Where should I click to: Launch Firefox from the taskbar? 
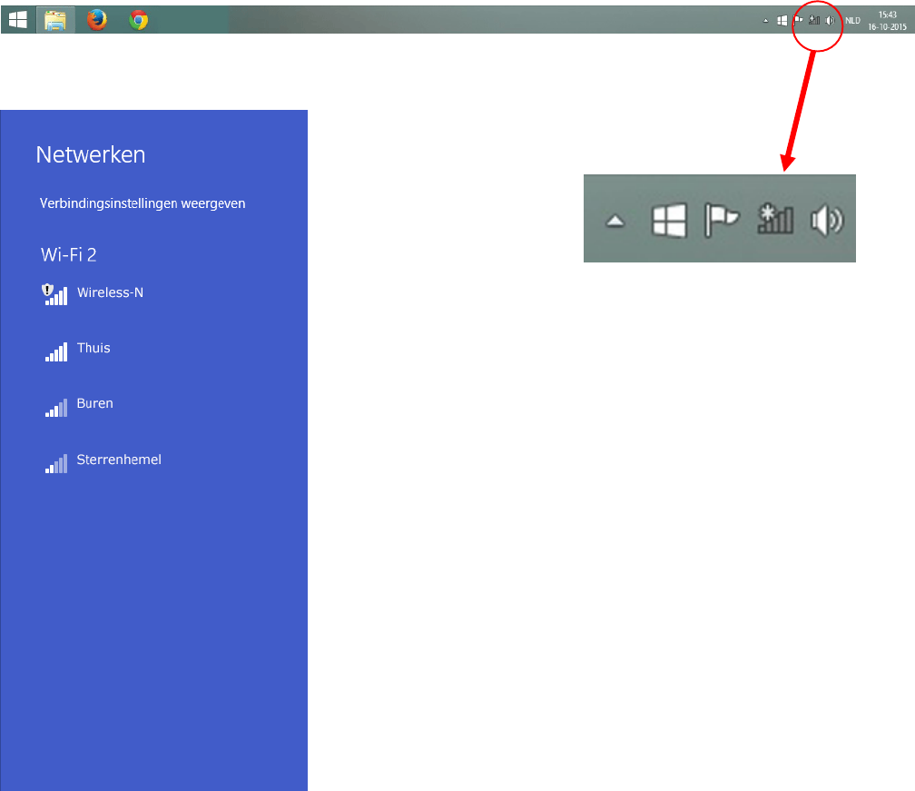coord(97,20)
